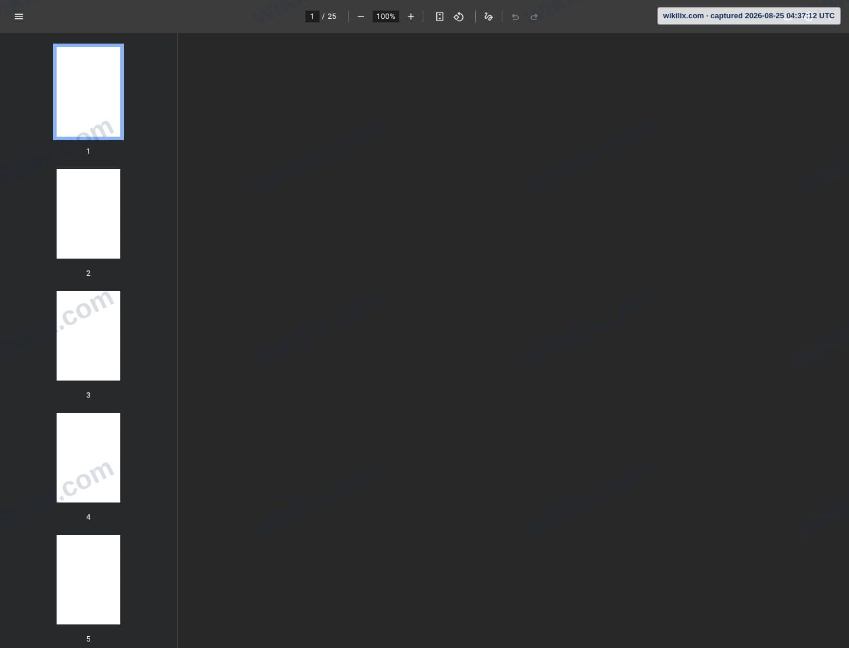Screen dimensions: 849x648
Task: Click the thumbnail label "2"
Action: click(88, 273)
